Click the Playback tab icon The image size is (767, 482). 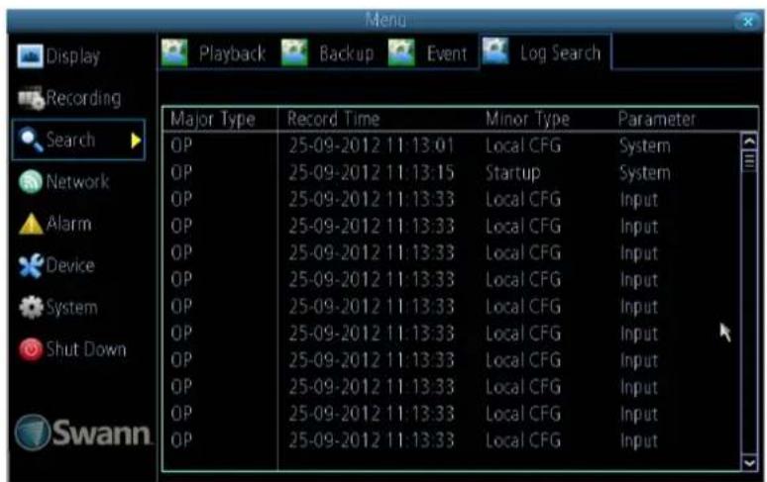point(174,52)
